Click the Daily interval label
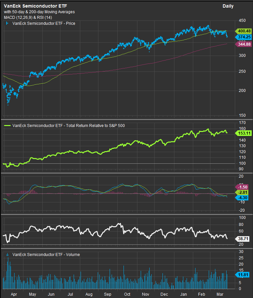This screenshot has width=253, height=298. (x=228, y=6)
